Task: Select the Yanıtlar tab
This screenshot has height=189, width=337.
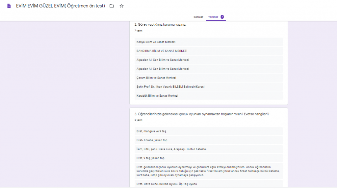Action: 213,17
